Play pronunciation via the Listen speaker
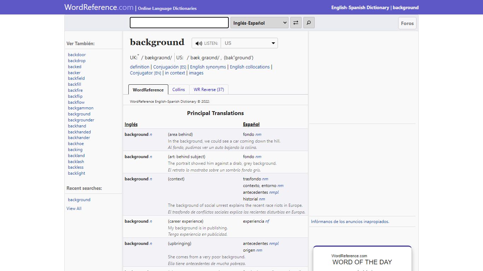The width and height of the screenshot is (483, 271). (x=206, y=43)
